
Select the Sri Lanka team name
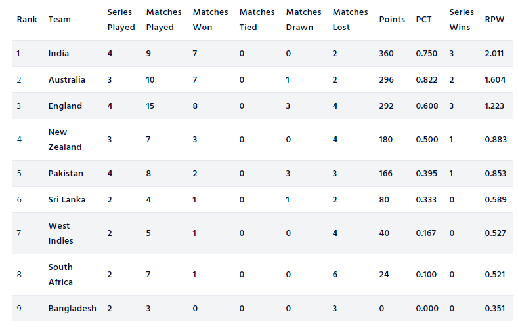pos(67,199)
